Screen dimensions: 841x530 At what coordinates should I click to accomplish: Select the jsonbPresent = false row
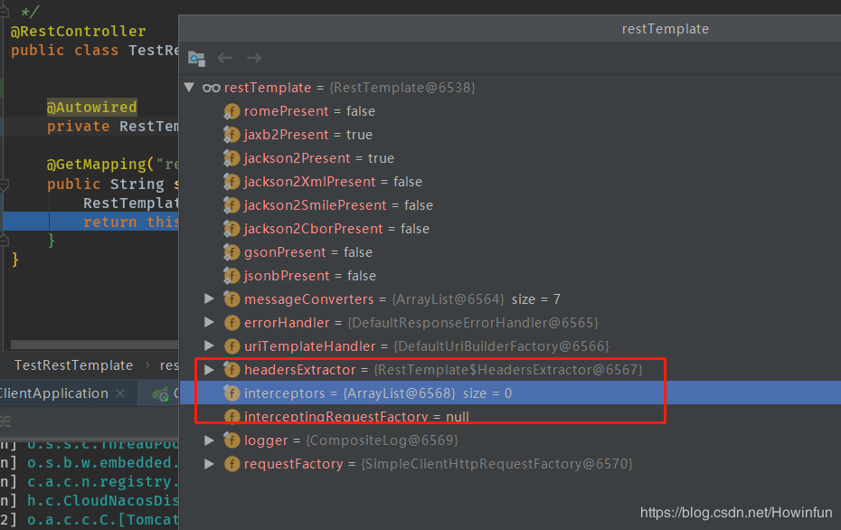510,276
